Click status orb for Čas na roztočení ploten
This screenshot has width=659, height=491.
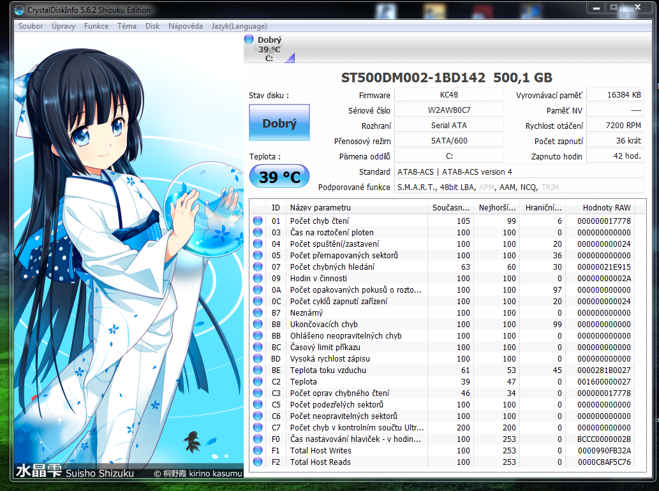[x=258, y=232]
